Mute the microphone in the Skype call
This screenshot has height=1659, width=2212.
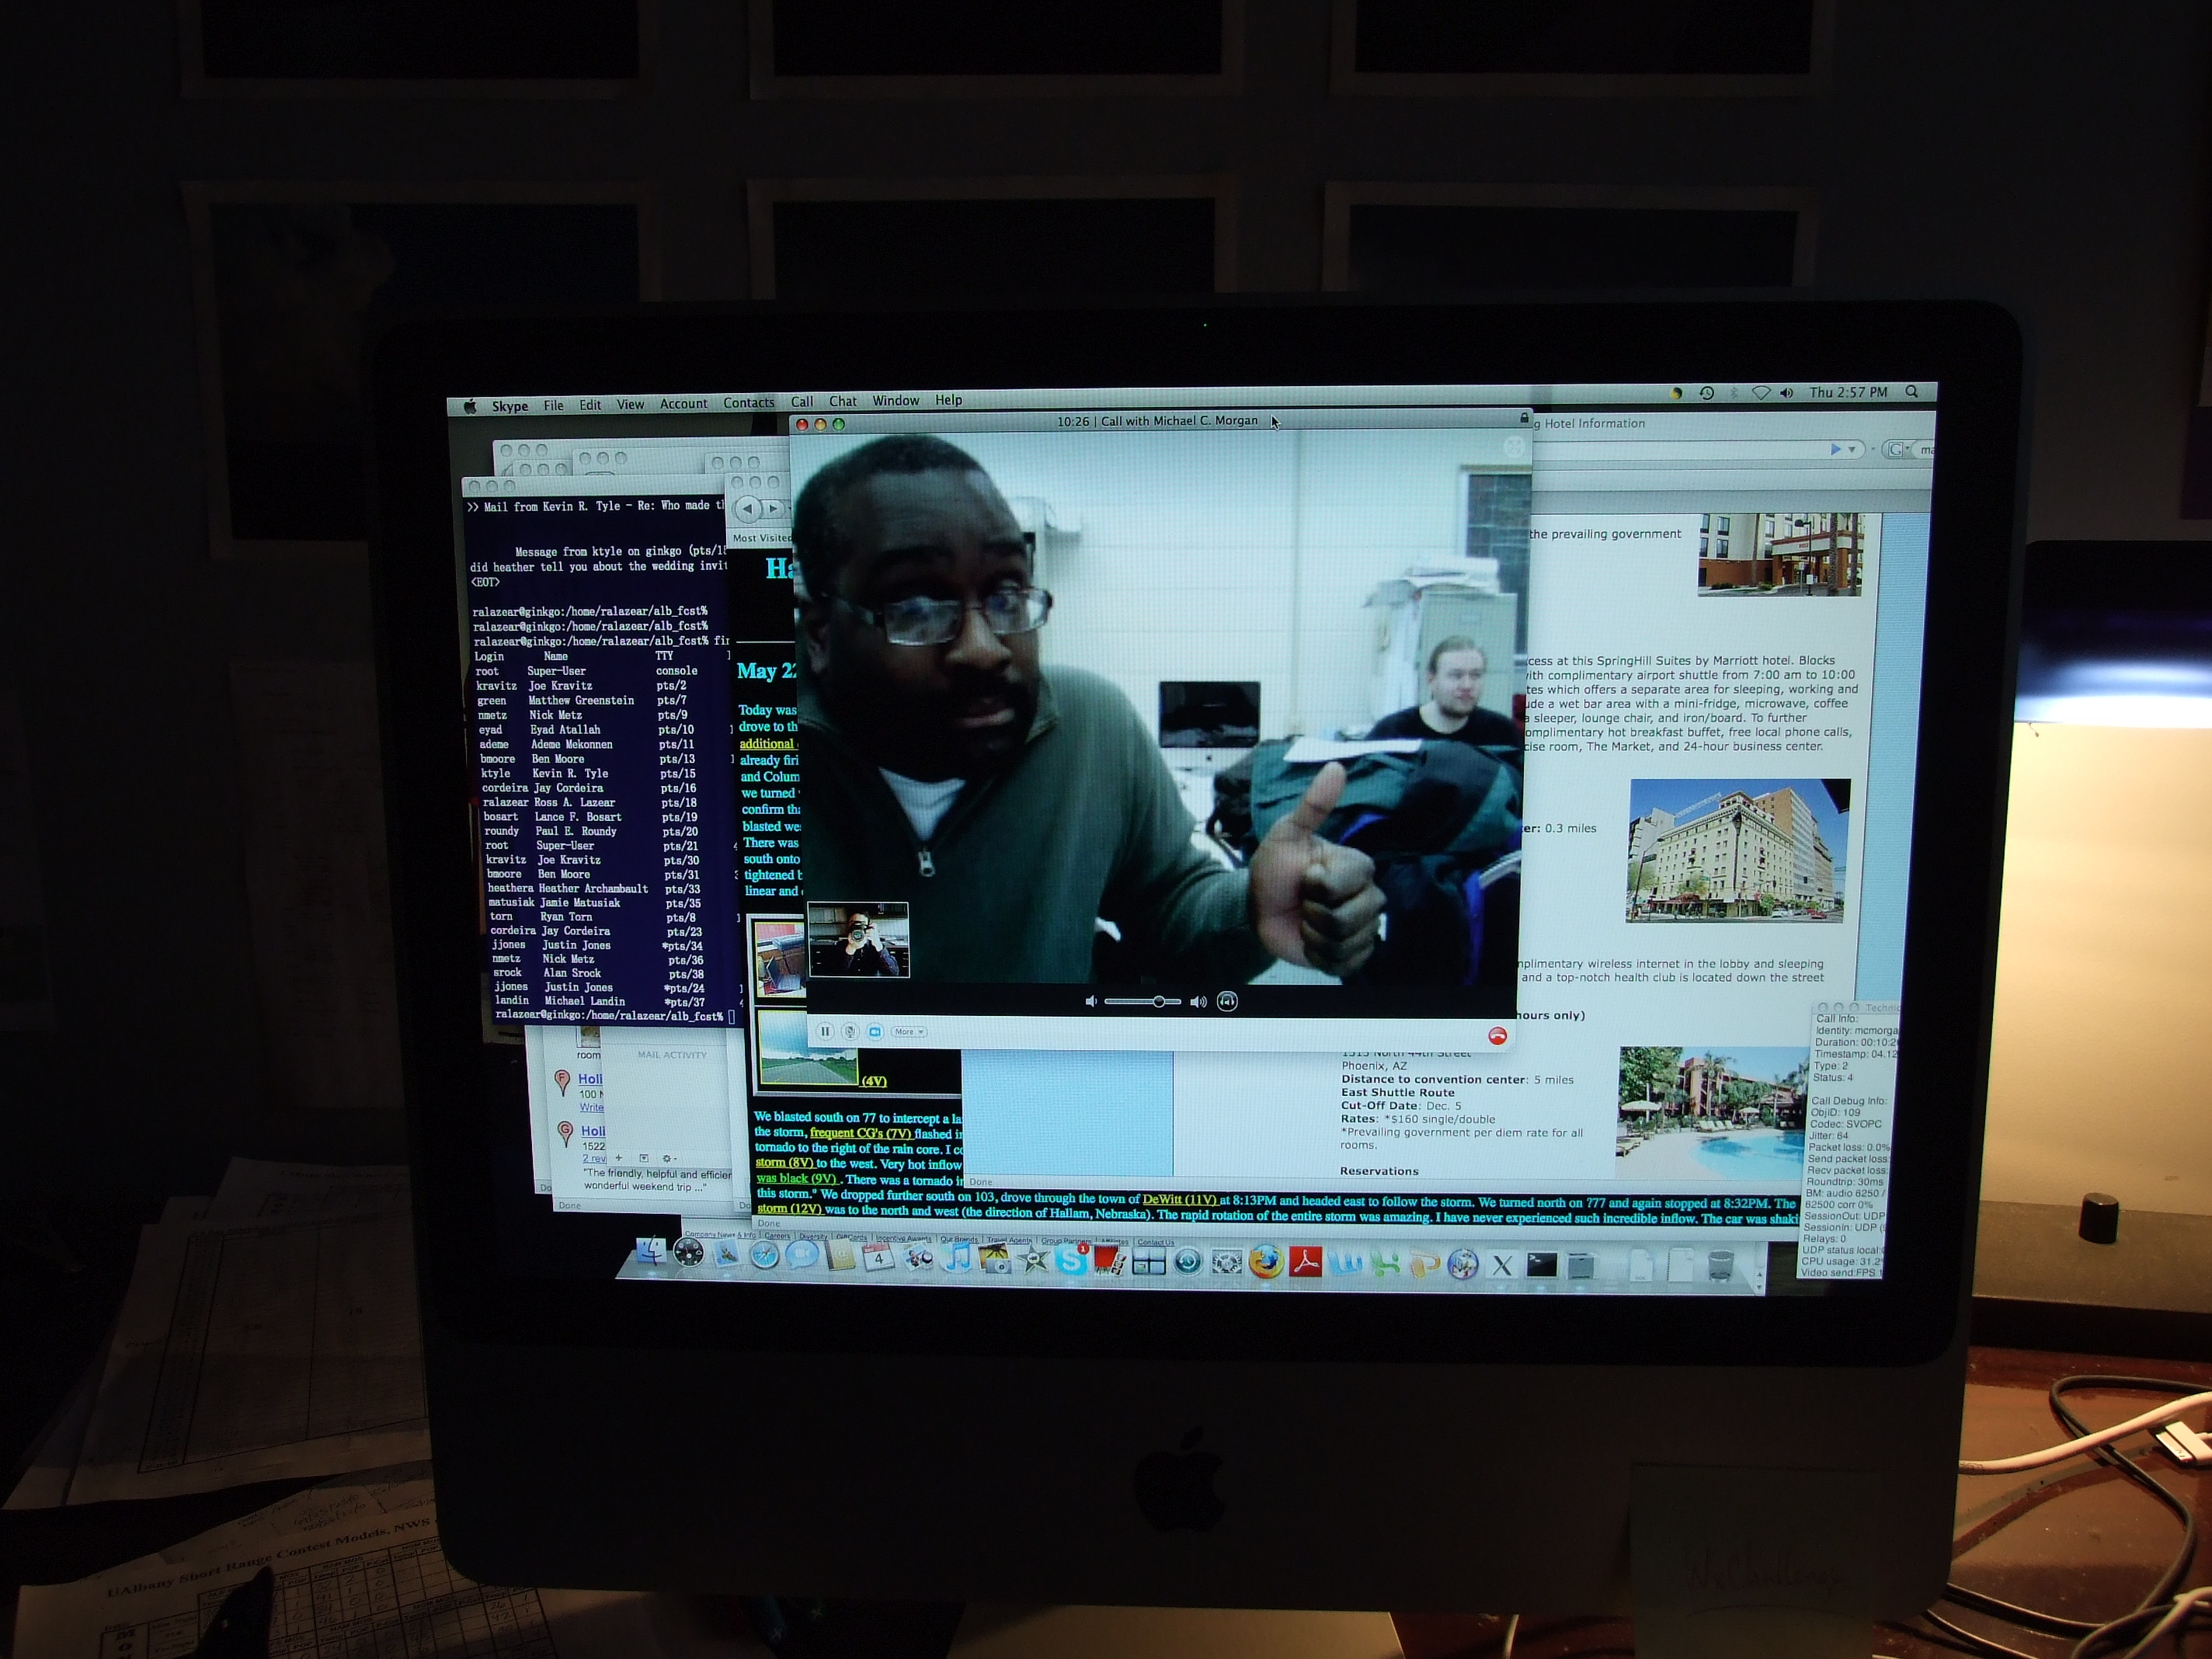850,1031
